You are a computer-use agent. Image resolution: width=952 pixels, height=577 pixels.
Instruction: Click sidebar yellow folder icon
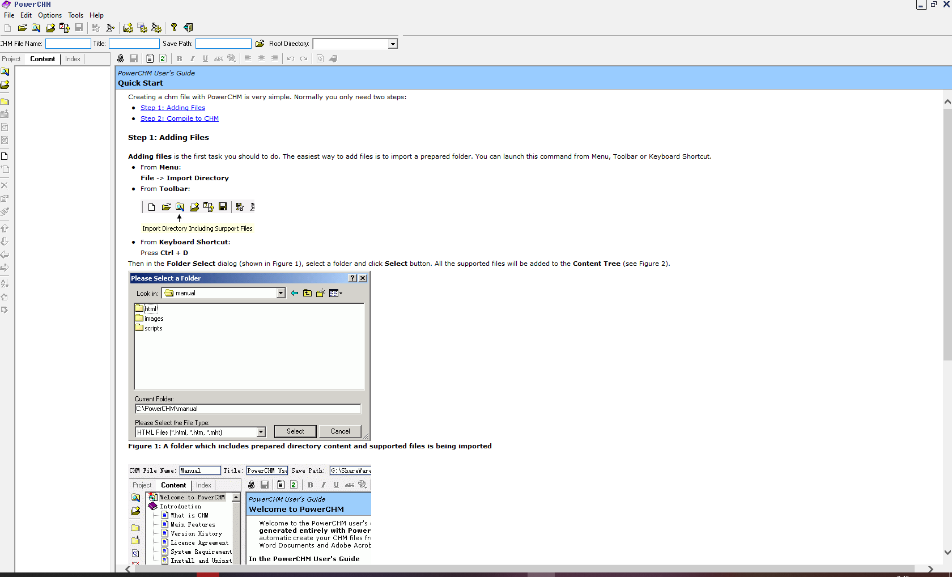click(x=5, y=101)
